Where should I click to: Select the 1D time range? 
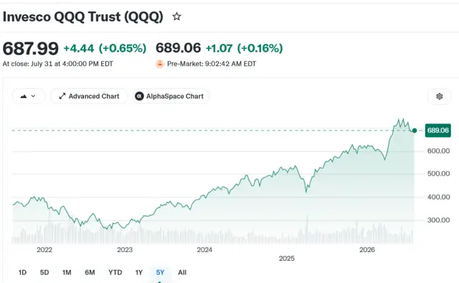[x=22, y=272]
